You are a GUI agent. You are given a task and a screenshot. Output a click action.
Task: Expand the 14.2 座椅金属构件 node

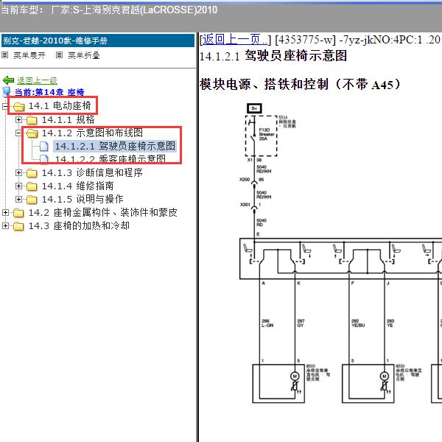pyautogui.click(x=5, y=213)
